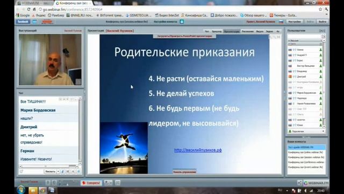Switch to the Браузер tab
This screenshot has width=344, height=194.
[x=217, y=31]
